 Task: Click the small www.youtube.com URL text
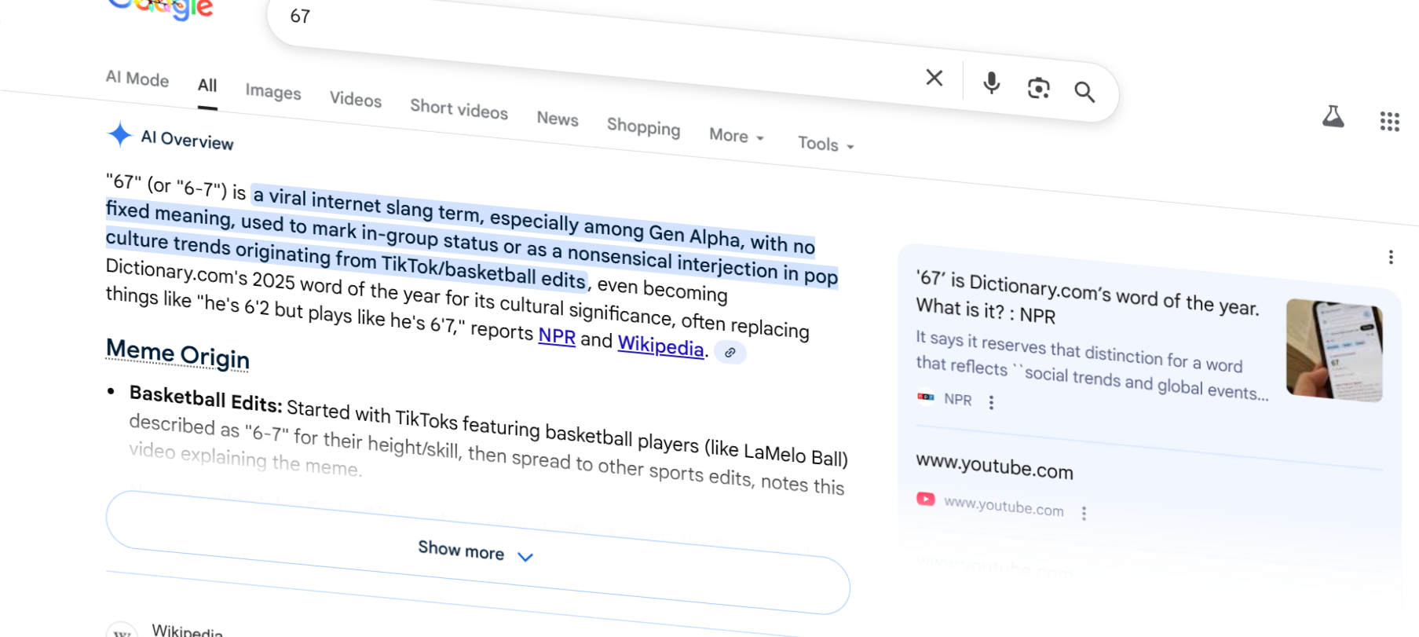[1004, 507]
